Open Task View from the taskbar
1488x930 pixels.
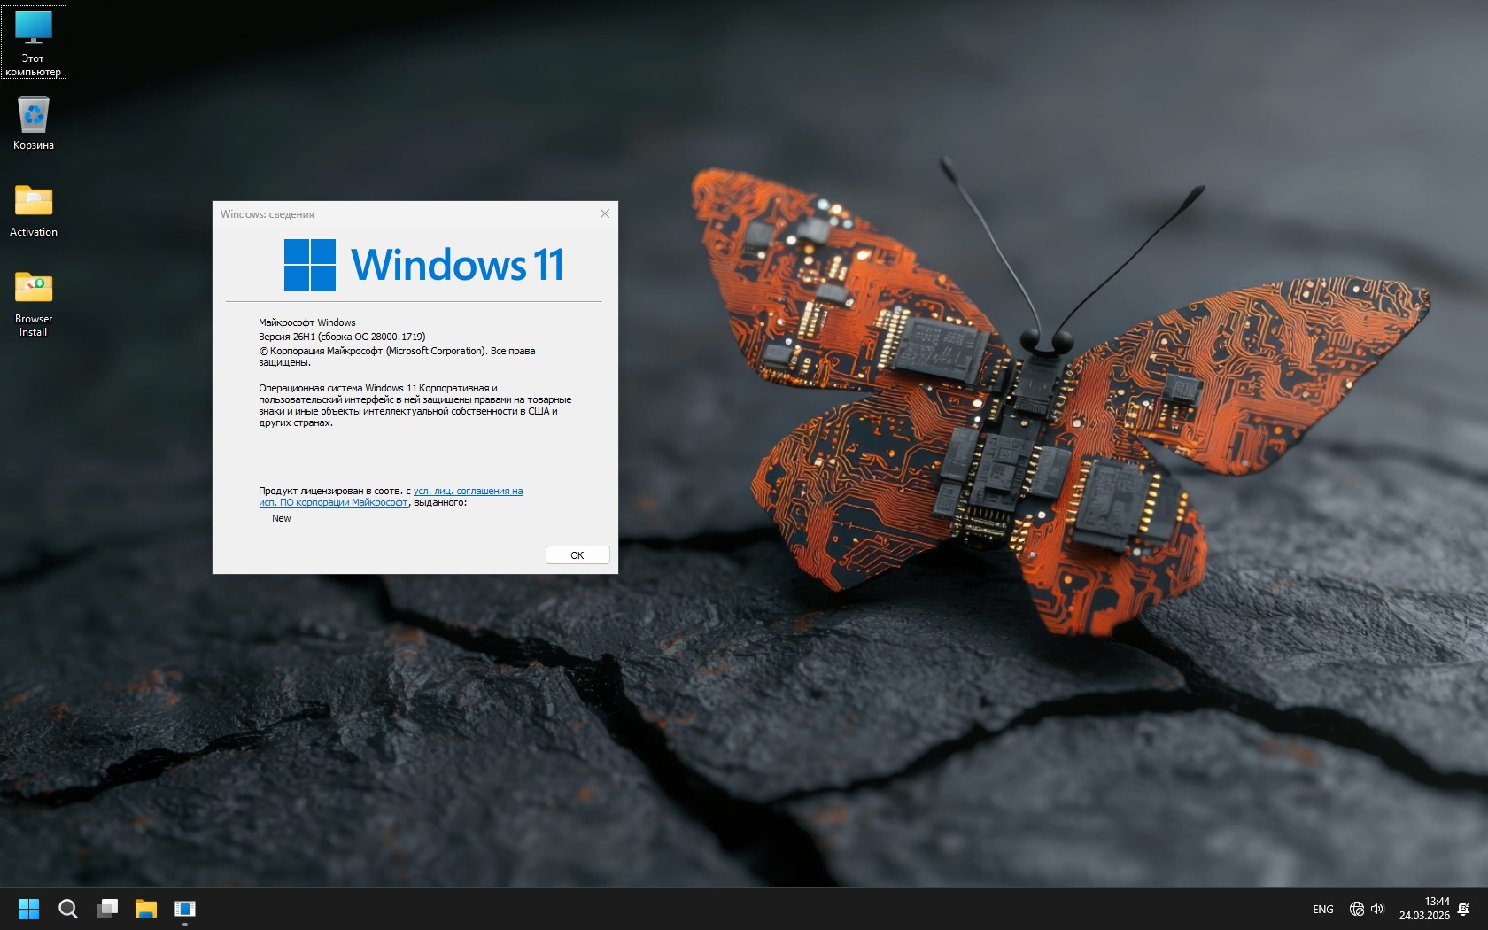[107, 909]
